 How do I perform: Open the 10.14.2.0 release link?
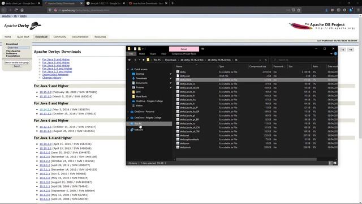coord(45,109)
